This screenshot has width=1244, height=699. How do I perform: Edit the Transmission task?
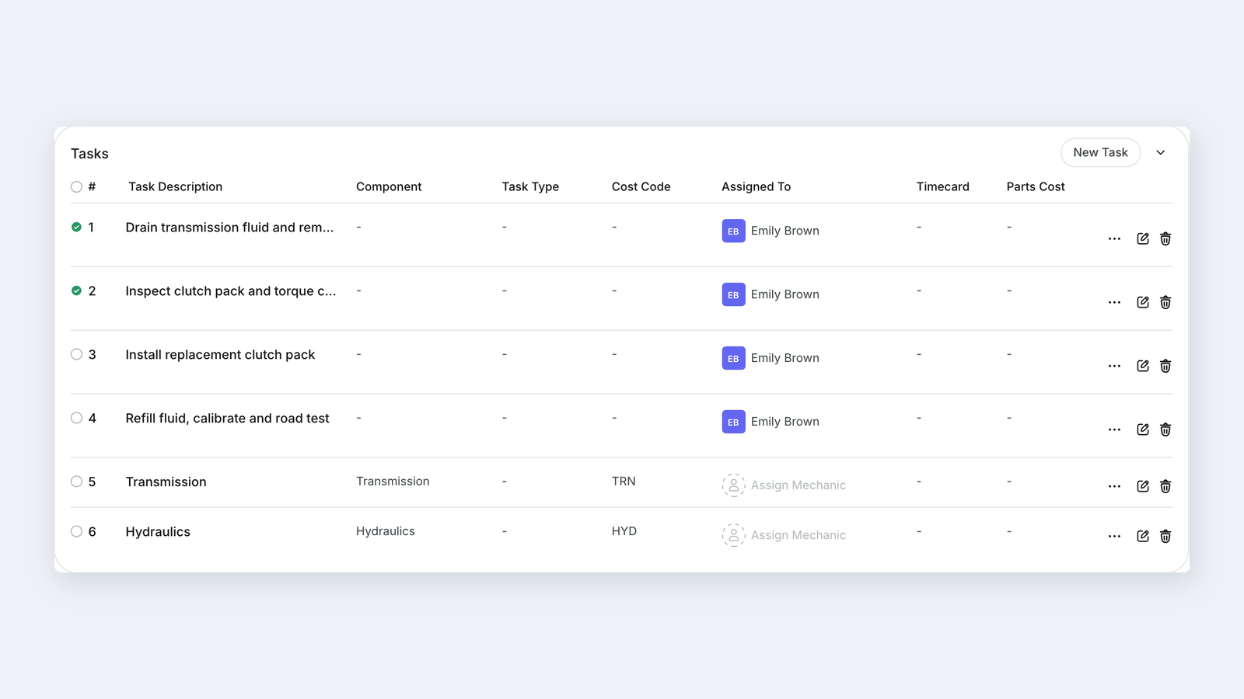(1143, 486)
